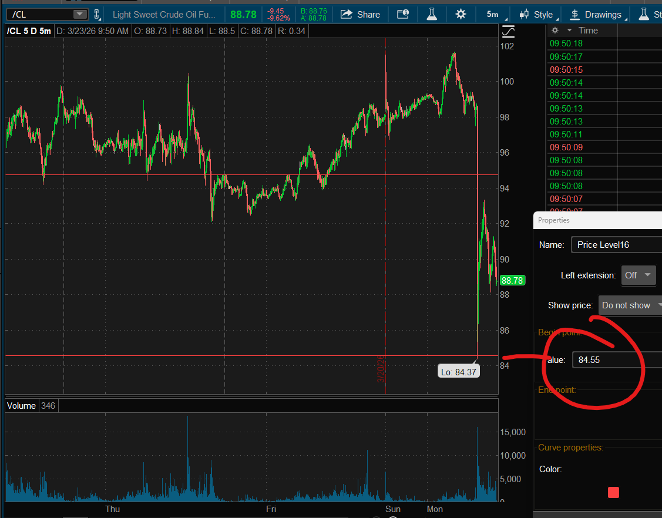Click the -9.62% change value

click(x=278, y=18)
